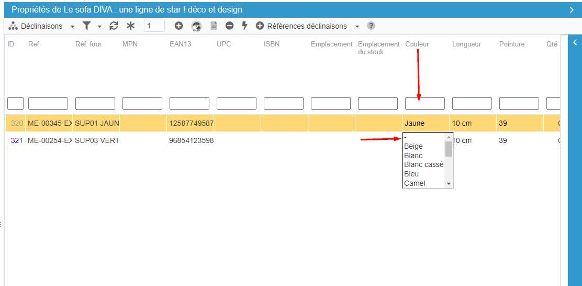
Task: Select Bleu in the color list
Action: tap(411, 174)
